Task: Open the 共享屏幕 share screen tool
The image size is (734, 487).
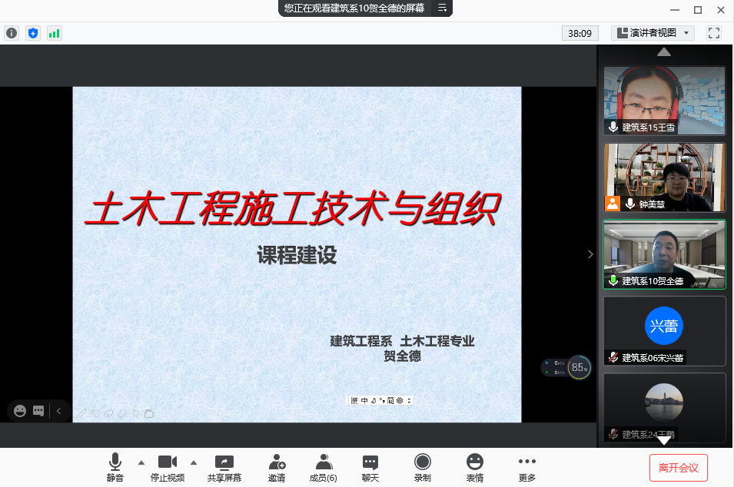Action: [x=224, y=467]
